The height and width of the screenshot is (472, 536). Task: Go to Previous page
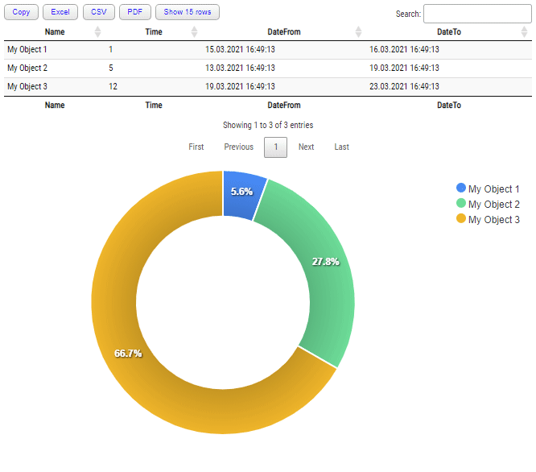click(238, 147)
